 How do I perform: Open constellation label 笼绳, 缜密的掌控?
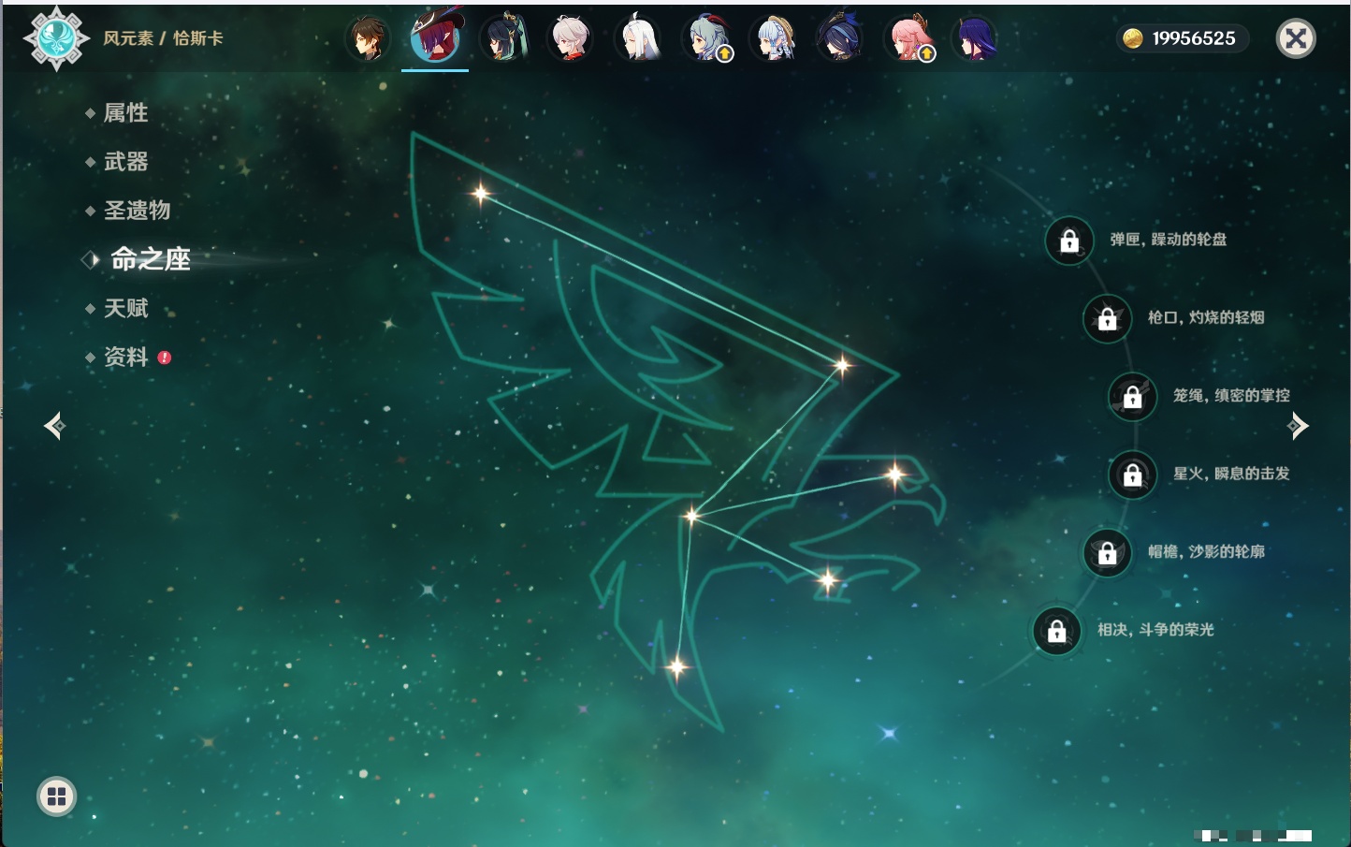[1231, 396]
